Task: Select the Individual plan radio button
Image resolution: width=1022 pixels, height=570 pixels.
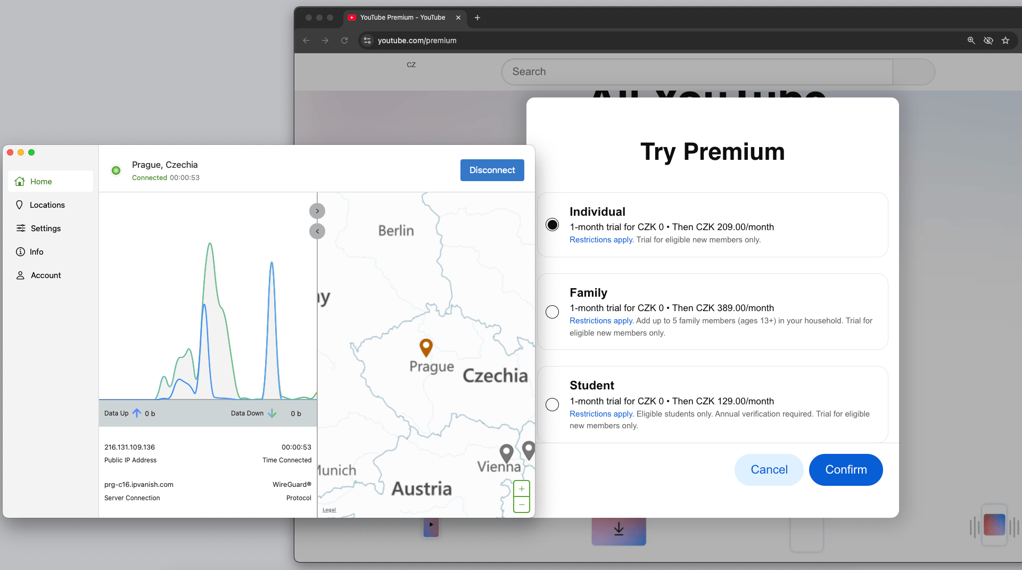Action: click(x=553, y=225)
